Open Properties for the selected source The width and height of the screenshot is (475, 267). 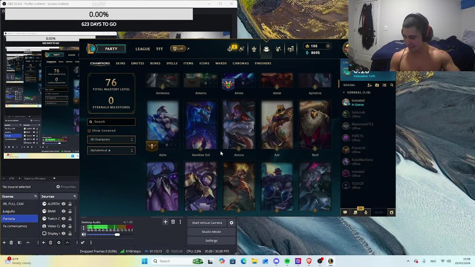point(66,187)
